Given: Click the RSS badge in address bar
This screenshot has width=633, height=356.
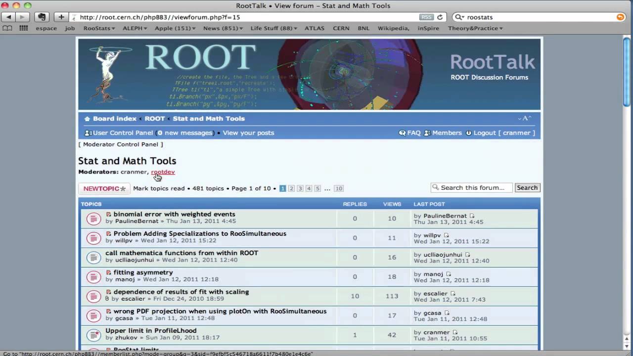Looking at the screenshot, I should pos(426,17).
